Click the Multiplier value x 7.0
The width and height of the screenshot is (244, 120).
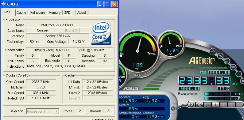(x=41, y=87)
